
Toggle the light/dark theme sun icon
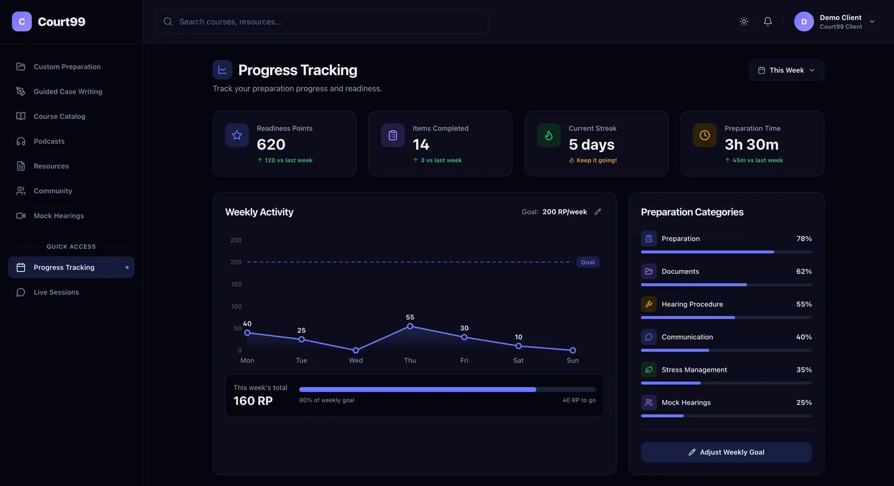click(x=744, y=22)
